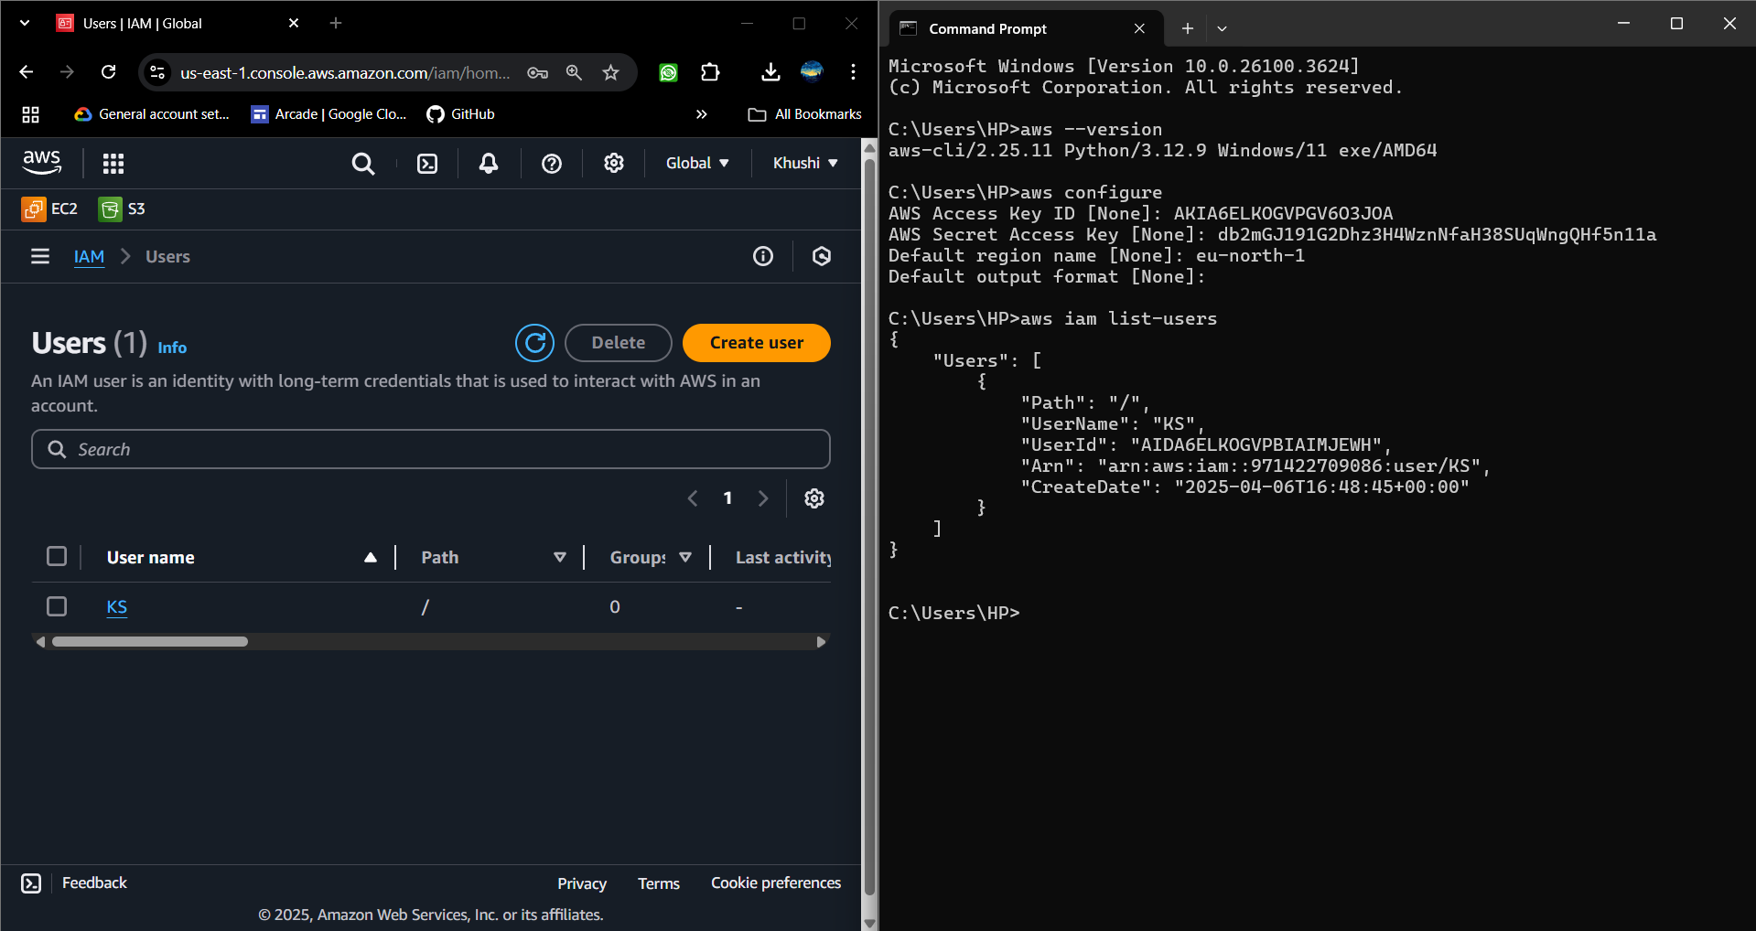The height and width of the screenshot is (931, 1756).
Task: Open Cookie preferences
Action: pyautogui.click(x=776, y=883)
